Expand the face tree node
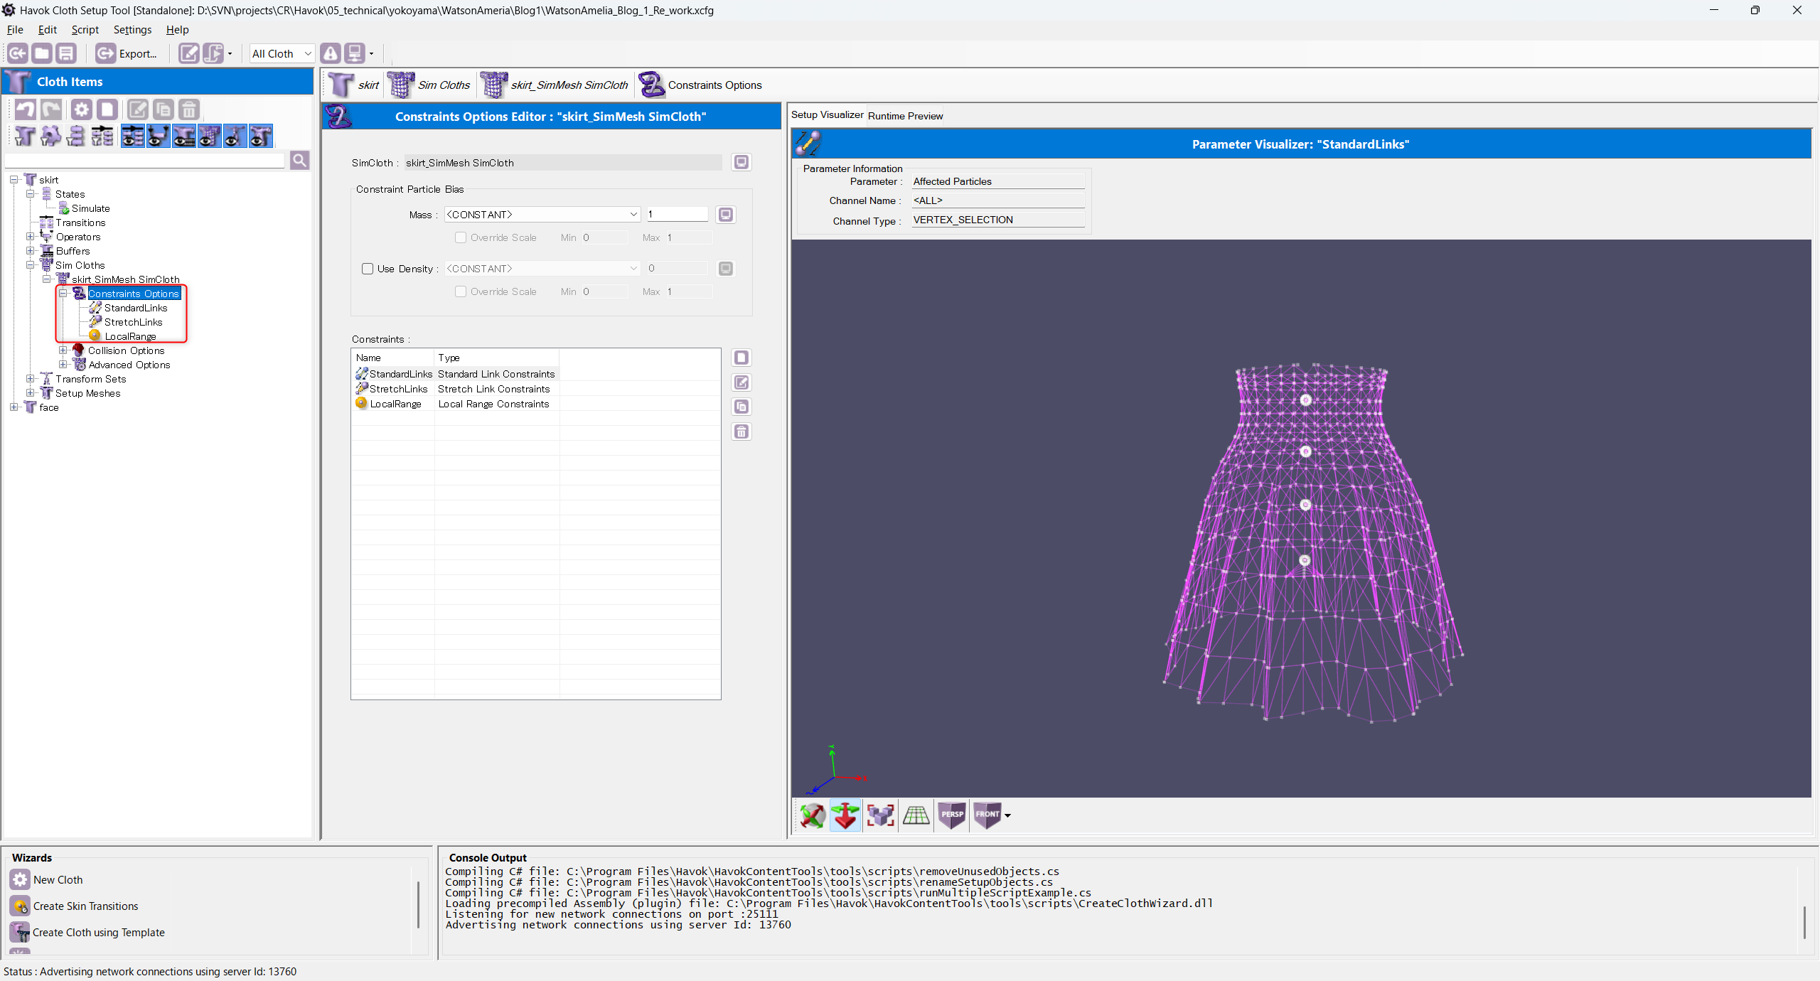1820x981 pixels. click(x=14, y=407)
